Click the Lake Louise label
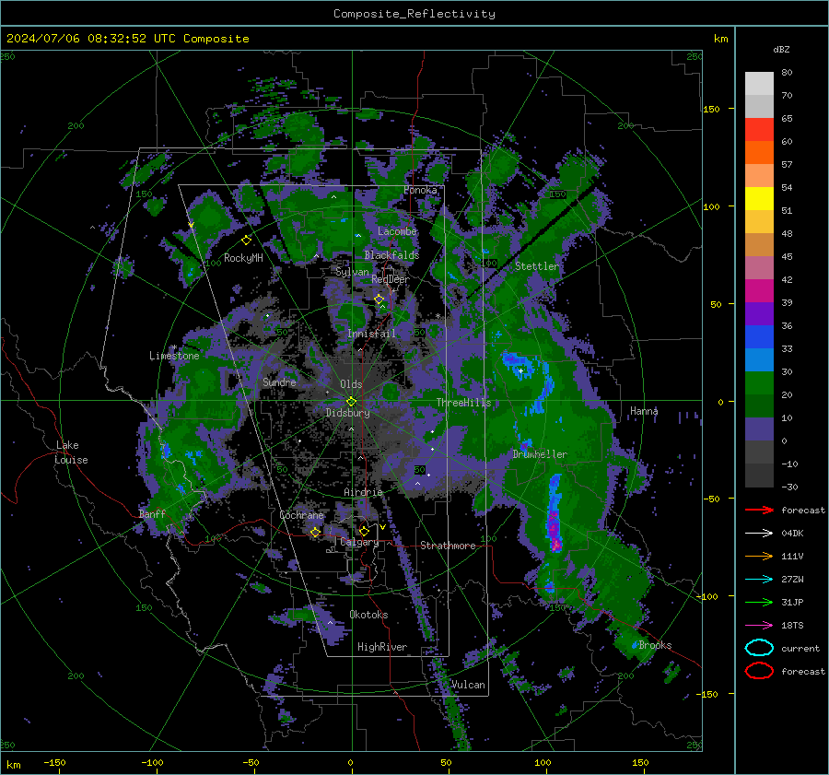This screenshot has width=829, height=775. 71,452
